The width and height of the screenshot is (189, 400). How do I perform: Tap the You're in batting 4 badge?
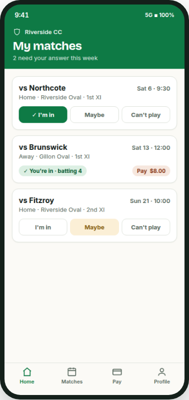(x=52, y=171)
